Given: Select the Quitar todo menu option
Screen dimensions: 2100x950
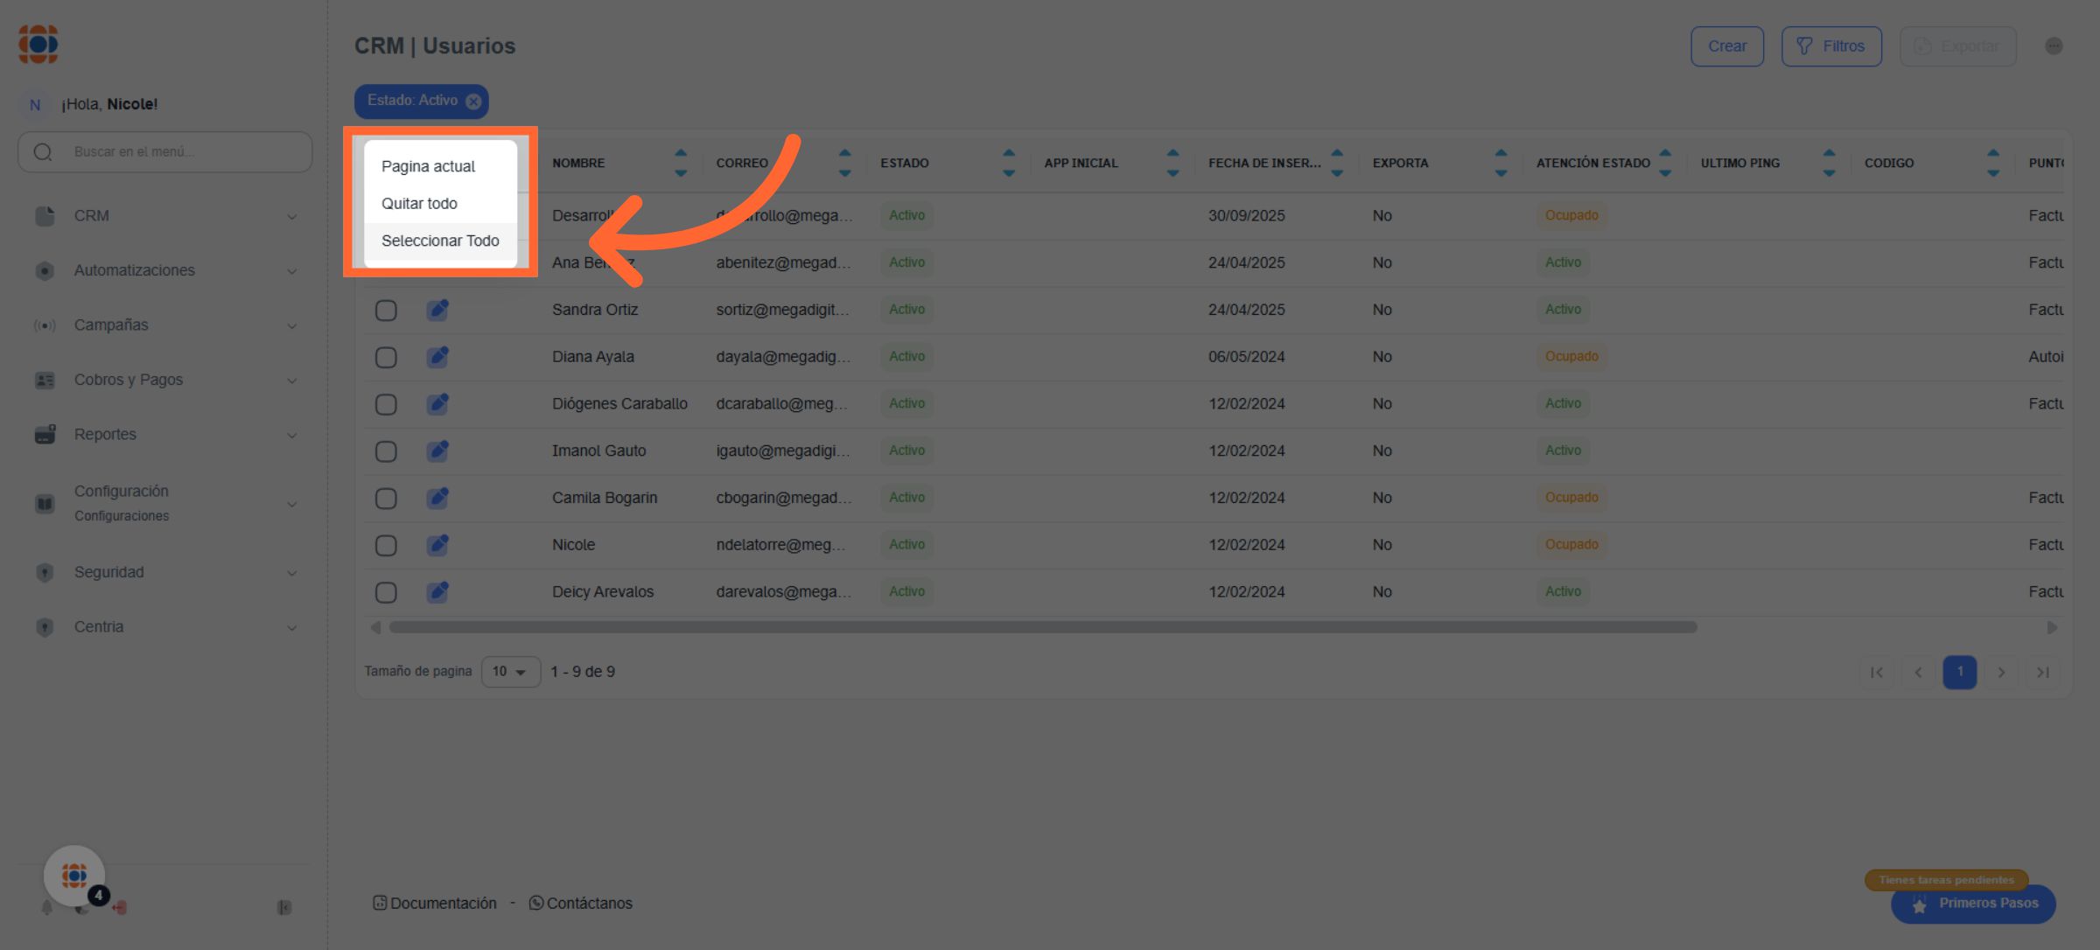Looking at the screenshot, I should [x=419, y=204].
